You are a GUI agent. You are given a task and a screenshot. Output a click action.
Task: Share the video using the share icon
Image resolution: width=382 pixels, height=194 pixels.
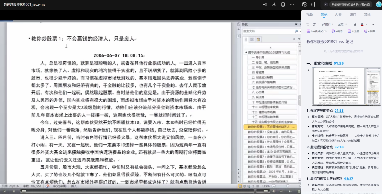click(x=265, y=4)
